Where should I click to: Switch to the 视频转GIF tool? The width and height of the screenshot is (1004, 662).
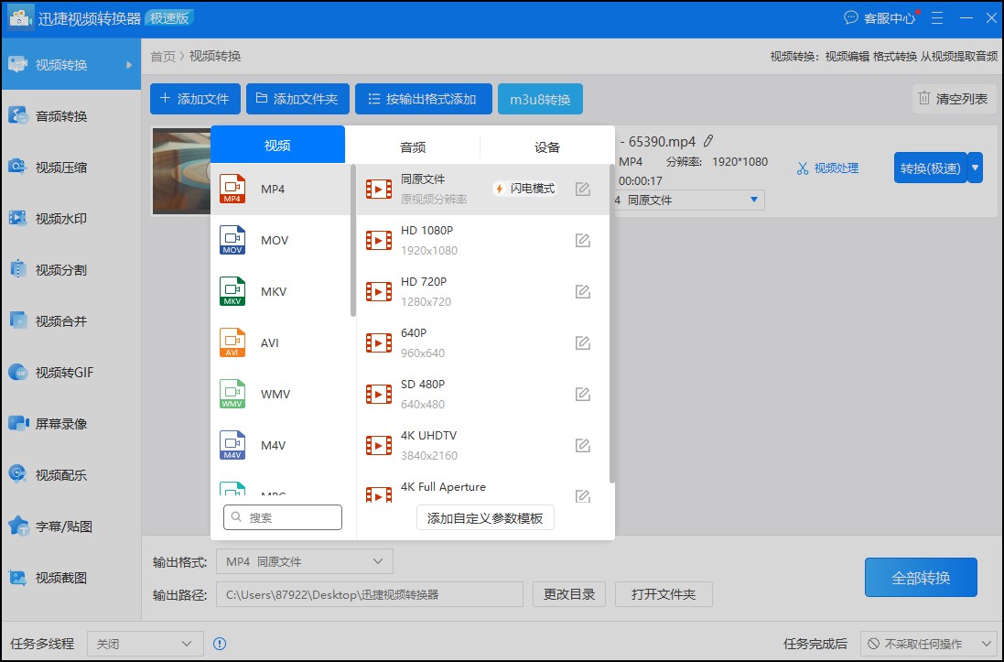(x=64, y=373)
